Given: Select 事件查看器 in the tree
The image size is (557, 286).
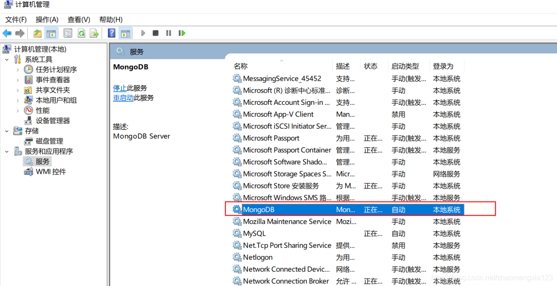Looking at the screenshot, I should point(53,80).
